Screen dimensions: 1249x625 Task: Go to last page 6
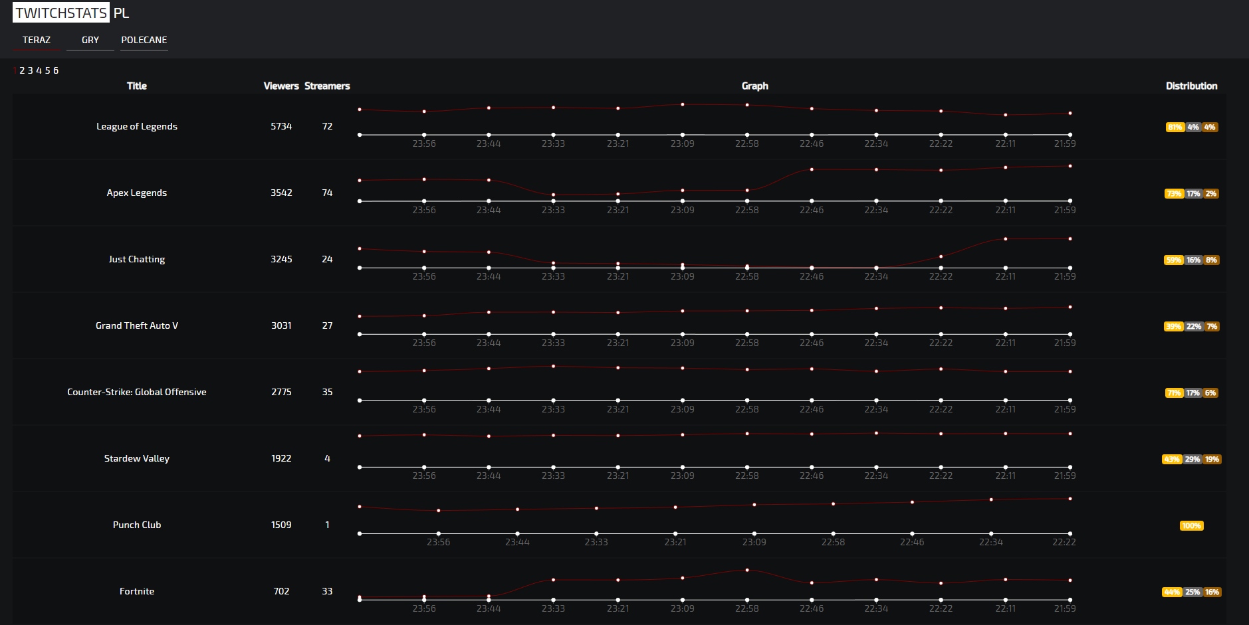click(x=56, y=70)
